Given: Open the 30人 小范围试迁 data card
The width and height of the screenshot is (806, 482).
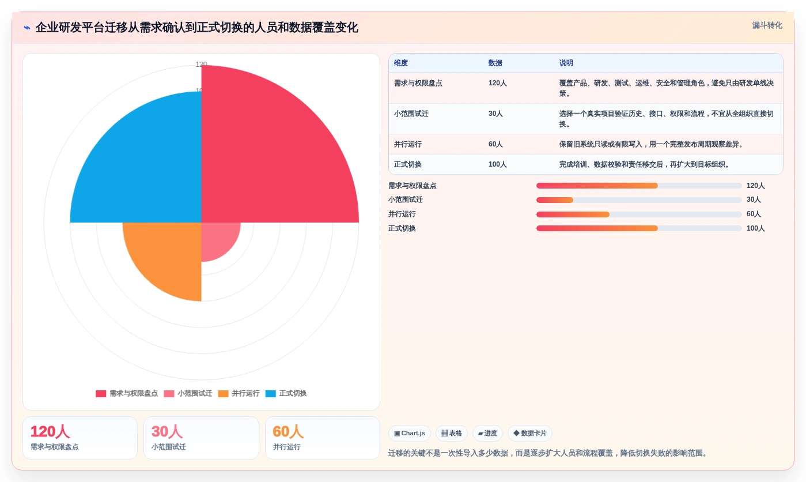Looking at the screenshot, I should click(201, 438).
